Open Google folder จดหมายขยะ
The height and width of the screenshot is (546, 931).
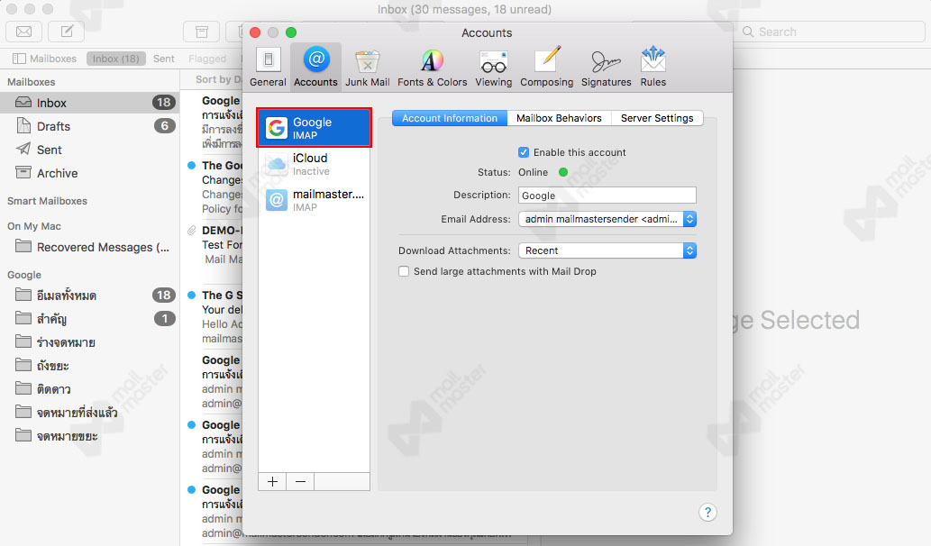pos(89,435)
